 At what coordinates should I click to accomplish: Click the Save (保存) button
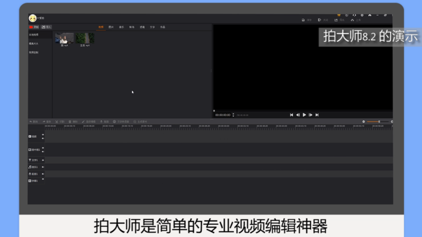click(307, 20)
